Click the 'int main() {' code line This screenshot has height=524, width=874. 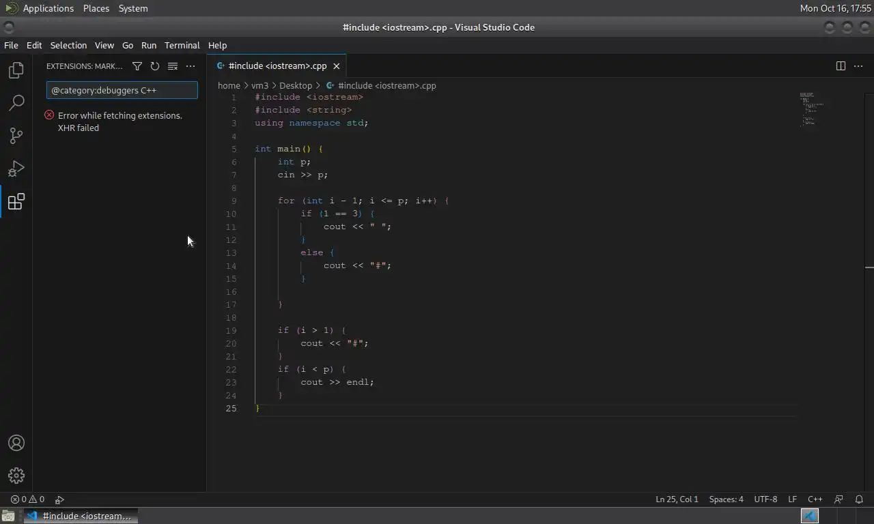289,149
